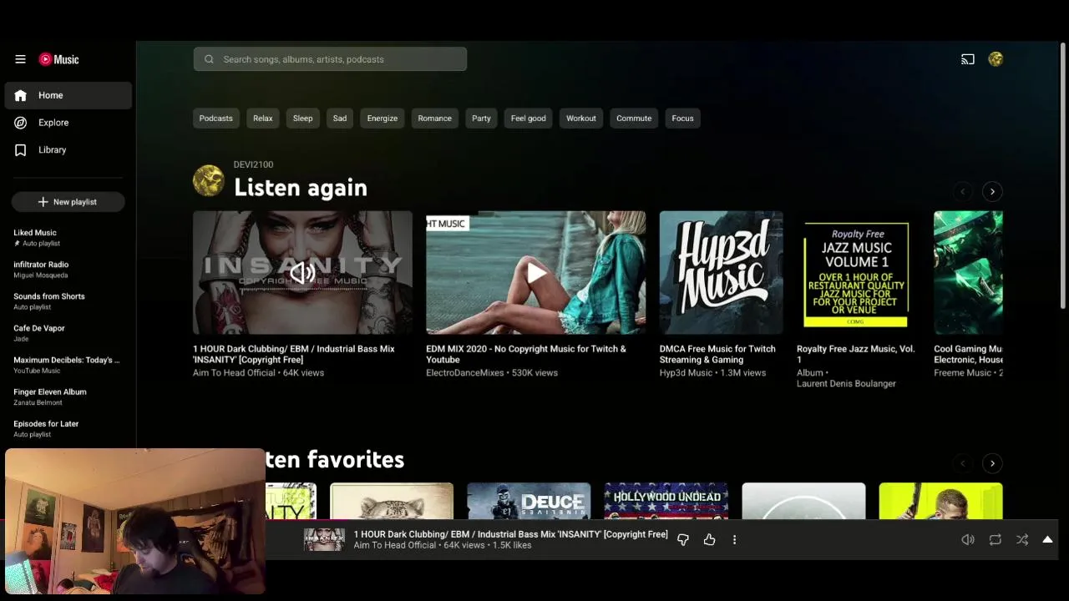Screen dimensions: 1069x601
Task: Show next Listen again items
Action: click(x=992, y=191)
